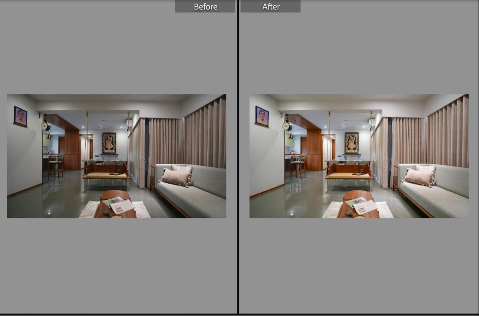The image size is (479, 316).
Task: Click the After view label
Action: click(x=271, y=6)
